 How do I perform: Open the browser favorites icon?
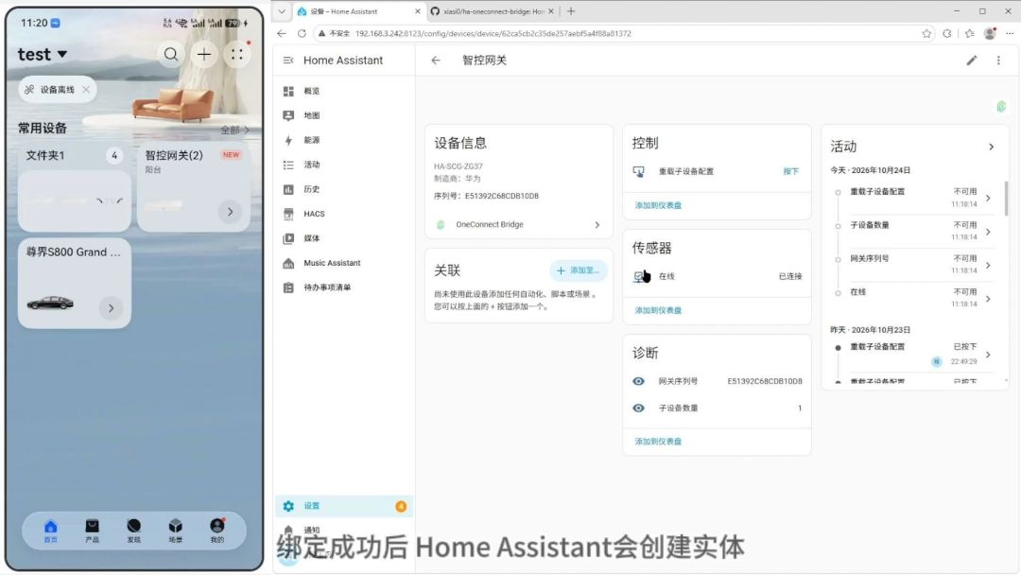click(x=970, y=33)
